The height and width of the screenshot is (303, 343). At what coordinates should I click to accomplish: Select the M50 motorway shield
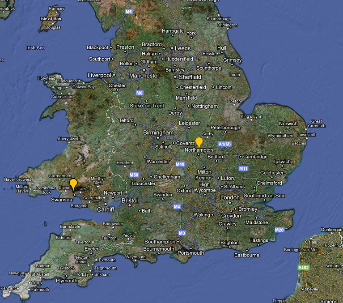[134, 175]
